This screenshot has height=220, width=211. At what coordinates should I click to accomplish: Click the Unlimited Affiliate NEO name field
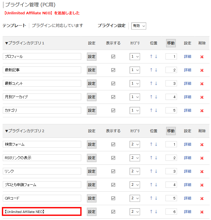click(42, 212)
